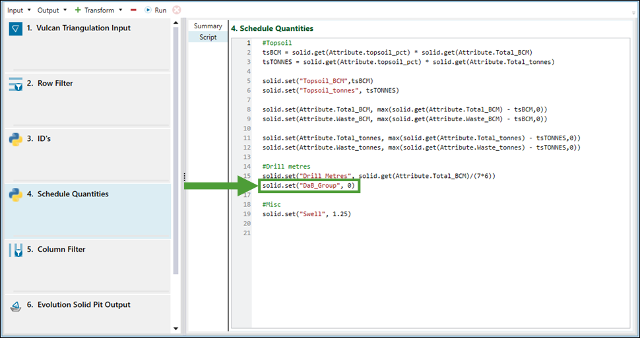The height and width of the screenshot is (338, 640).
Task: Click the Evolution Solid Pit Output icon
Action: point(16,305)
